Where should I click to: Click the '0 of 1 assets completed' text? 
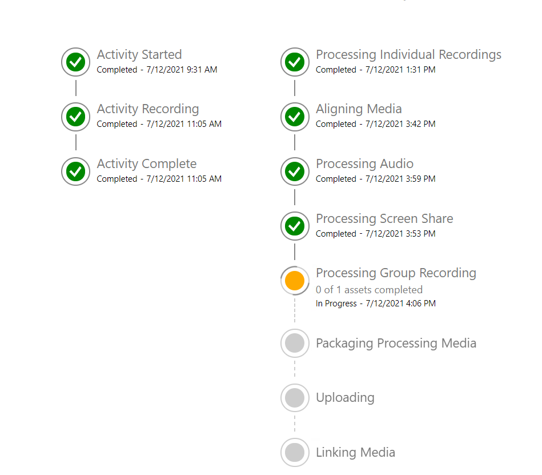369,290
